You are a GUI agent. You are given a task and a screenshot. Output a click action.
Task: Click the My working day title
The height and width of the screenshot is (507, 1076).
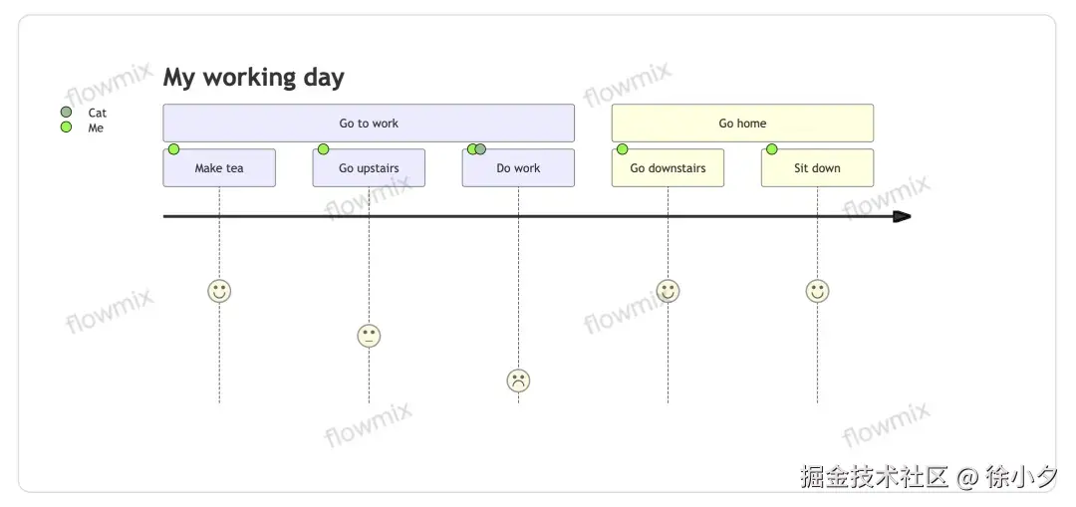coord(253,78)
